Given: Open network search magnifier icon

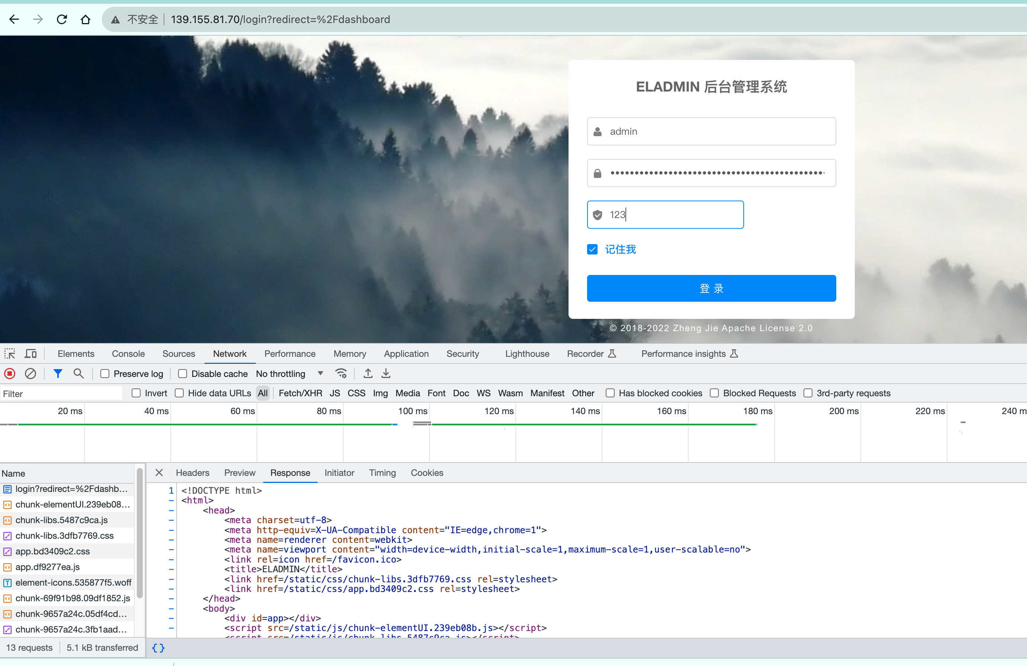Looking at the screenshot, I should [78, 374].
